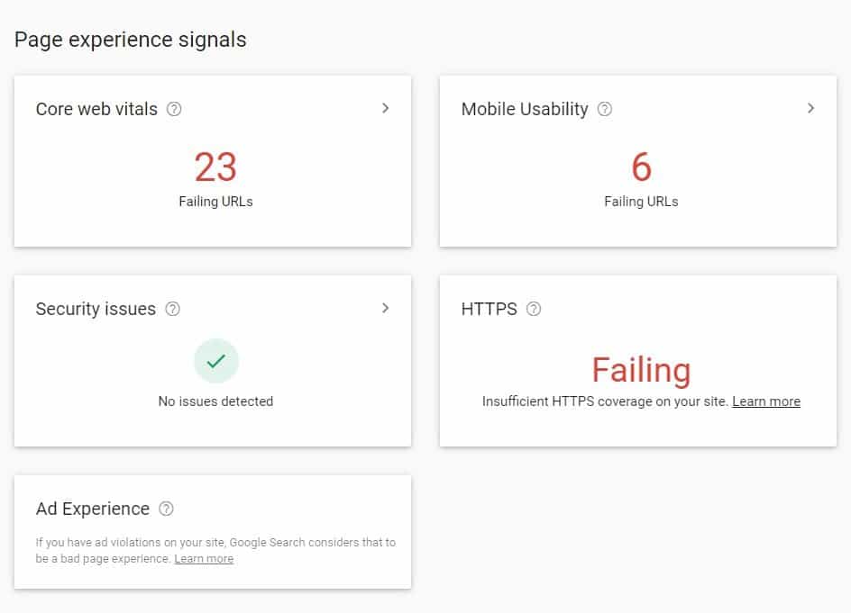Screen dimensions: 851x613
Task: Click the 23 failing URLs count
Action: click(x=215, y=167)
